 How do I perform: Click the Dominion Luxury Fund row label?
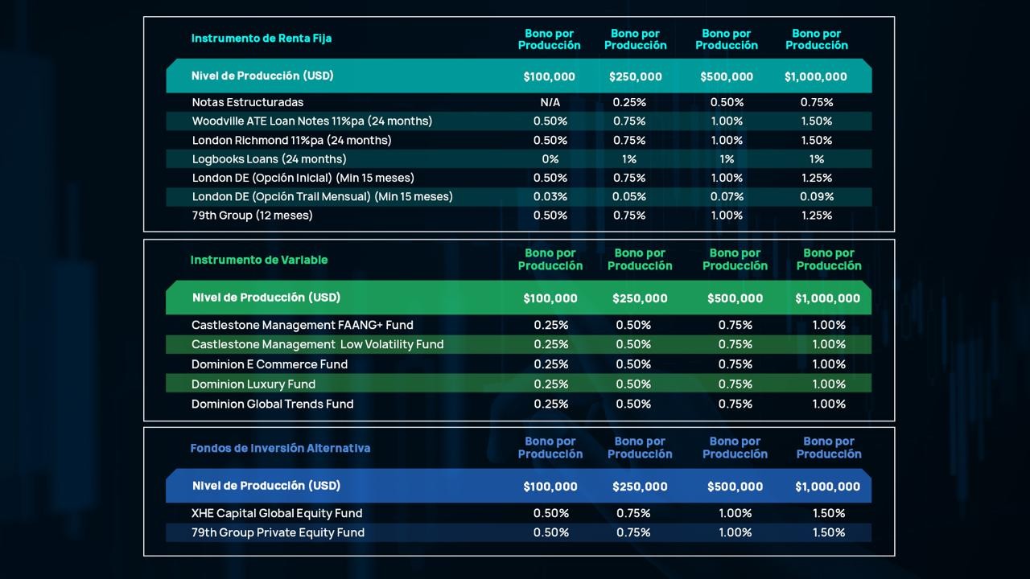coord(253,384)
